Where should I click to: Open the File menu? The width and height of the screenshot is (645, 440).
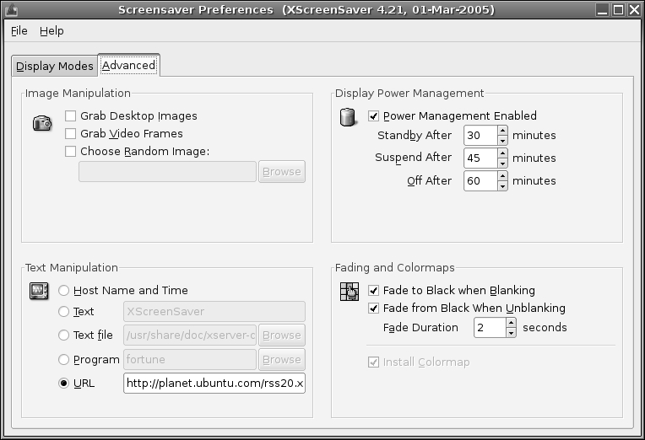[19, 31]
